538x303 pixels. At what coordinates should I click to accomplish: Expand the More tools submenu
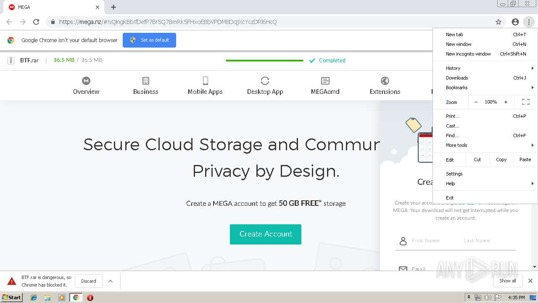tap(485, 145)
